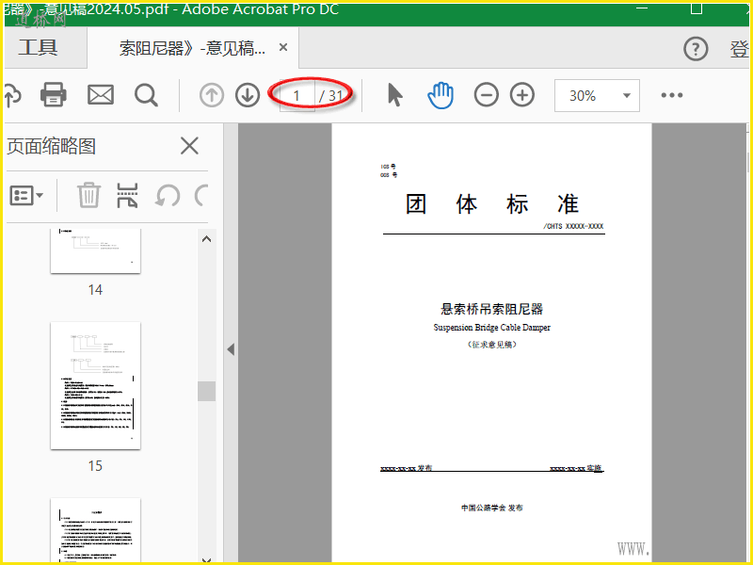The height and width of the screenshot is (565, 753).
Task: Click the text 中国公路学会 发布
Action: [x=491, y=508]
